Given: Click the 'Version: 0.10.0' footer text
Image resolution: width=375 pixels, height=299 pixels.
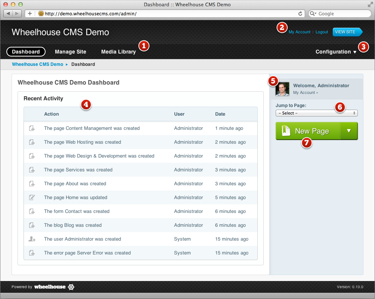Looking at the screenshot, I should pos(350,287).
